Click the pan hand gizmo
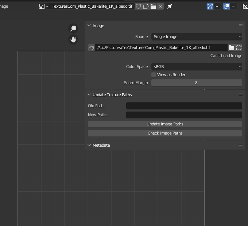The image size is (248, 226). (74, 39)
